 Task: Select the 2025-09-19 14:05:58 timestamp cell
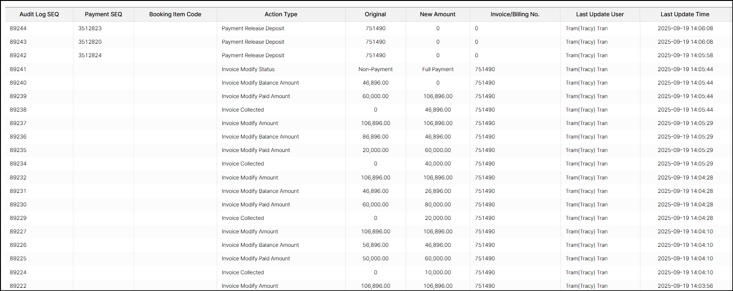coord(685,55)
